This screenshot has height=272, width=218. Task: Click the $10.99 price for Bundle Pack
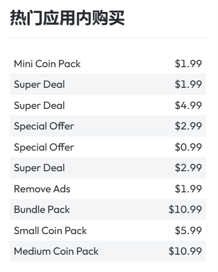185,210
